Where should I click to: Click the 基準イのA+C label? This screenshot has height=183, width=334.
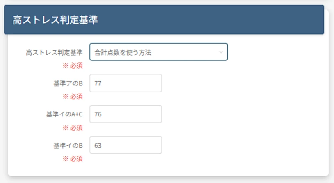tap(64, 114)
